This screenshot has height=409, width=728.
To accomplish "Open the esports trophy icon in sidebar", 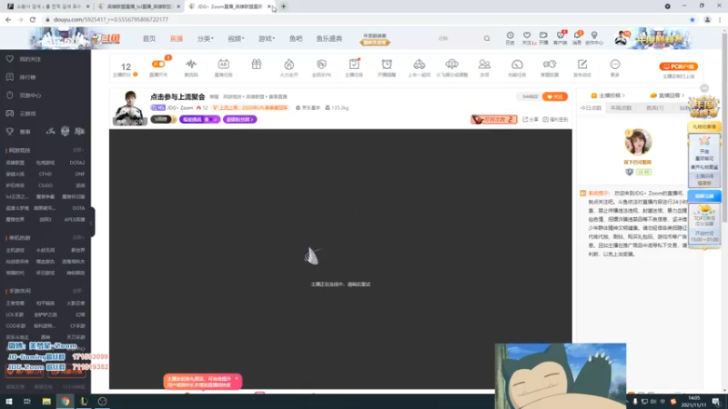I will point(10,132).
